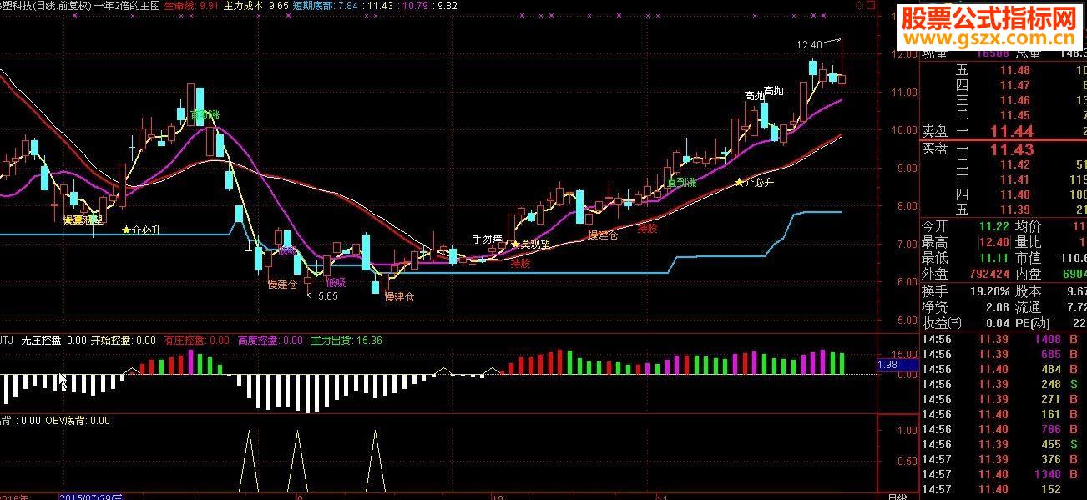This screenshot has height=500, width=1087.
Task: Click the 股本 field label
Action: (x=1029, y=291)
